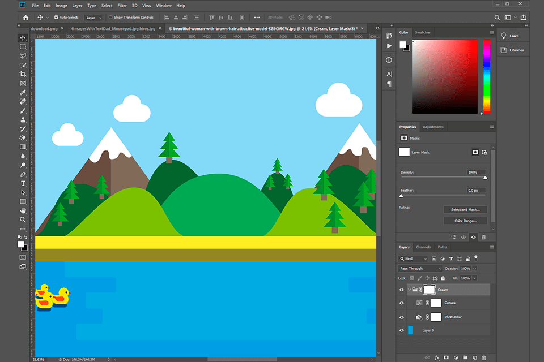Viewport: 544px width, 362px height.
Task: Hide Layer 0 visibility eye
Action: click(402, 330)
